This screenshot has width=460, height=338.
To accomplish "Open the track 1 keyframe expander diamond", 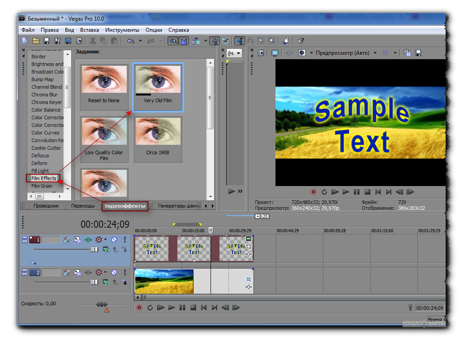I will point(33,263).
